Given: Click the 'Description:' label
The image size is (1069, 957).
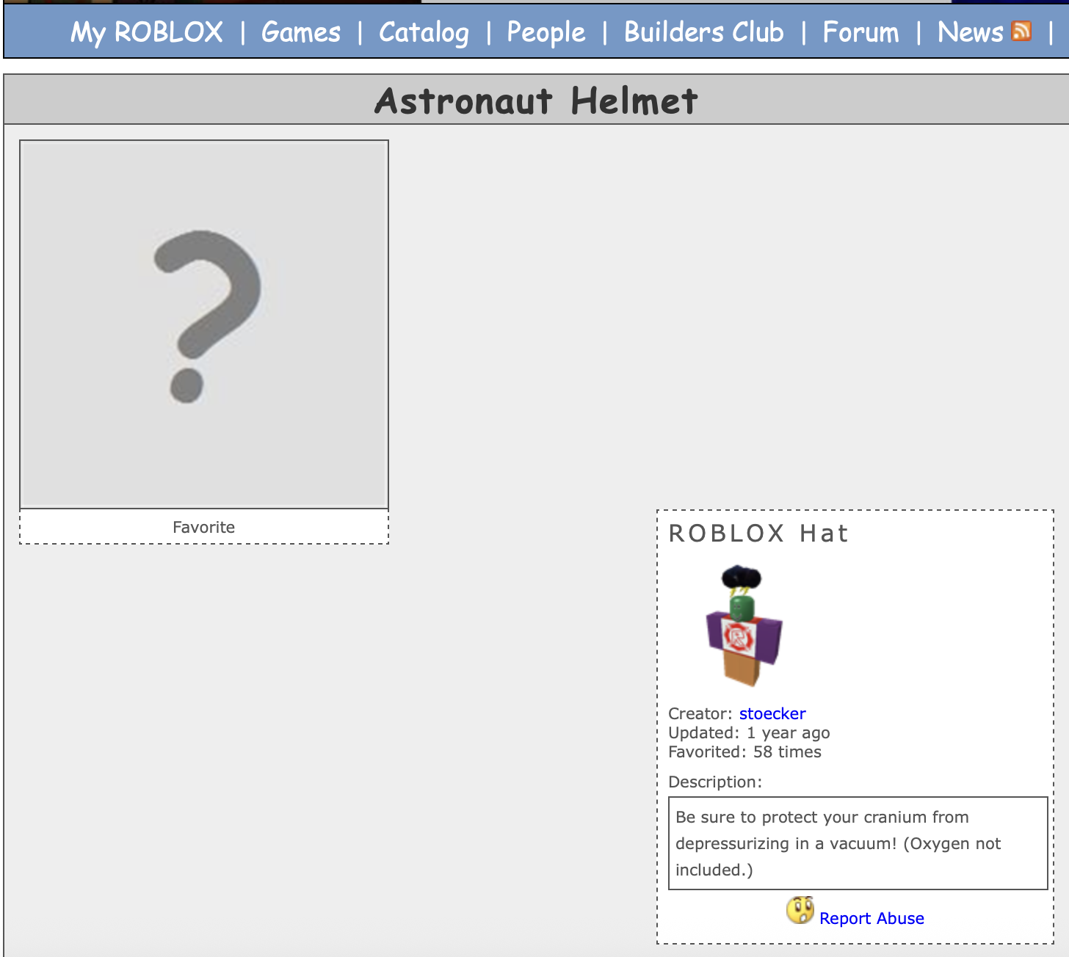Looking at the screenshot, I should [715, 782].
